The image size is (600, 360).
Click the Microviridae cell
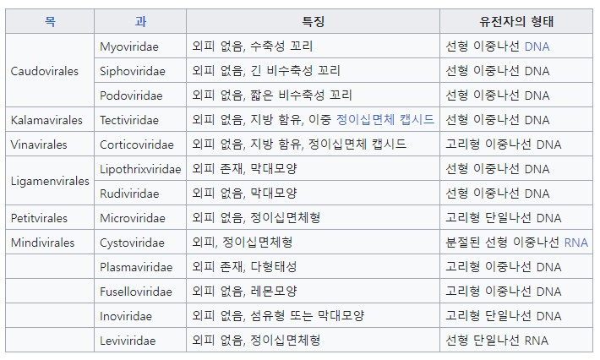tap(140, 217)
